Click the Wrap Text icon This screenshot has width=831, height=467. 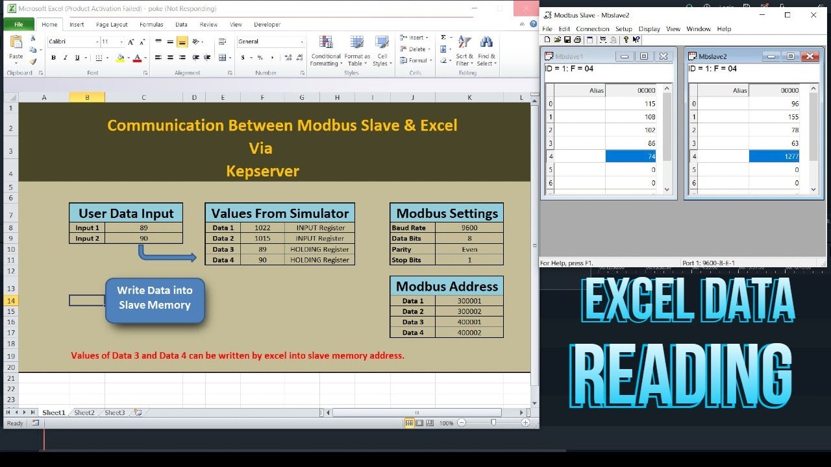click(x=222, y=42)
